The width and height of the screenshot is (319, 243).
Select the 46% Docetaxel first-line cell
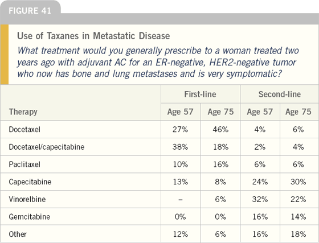coord(221,129)
